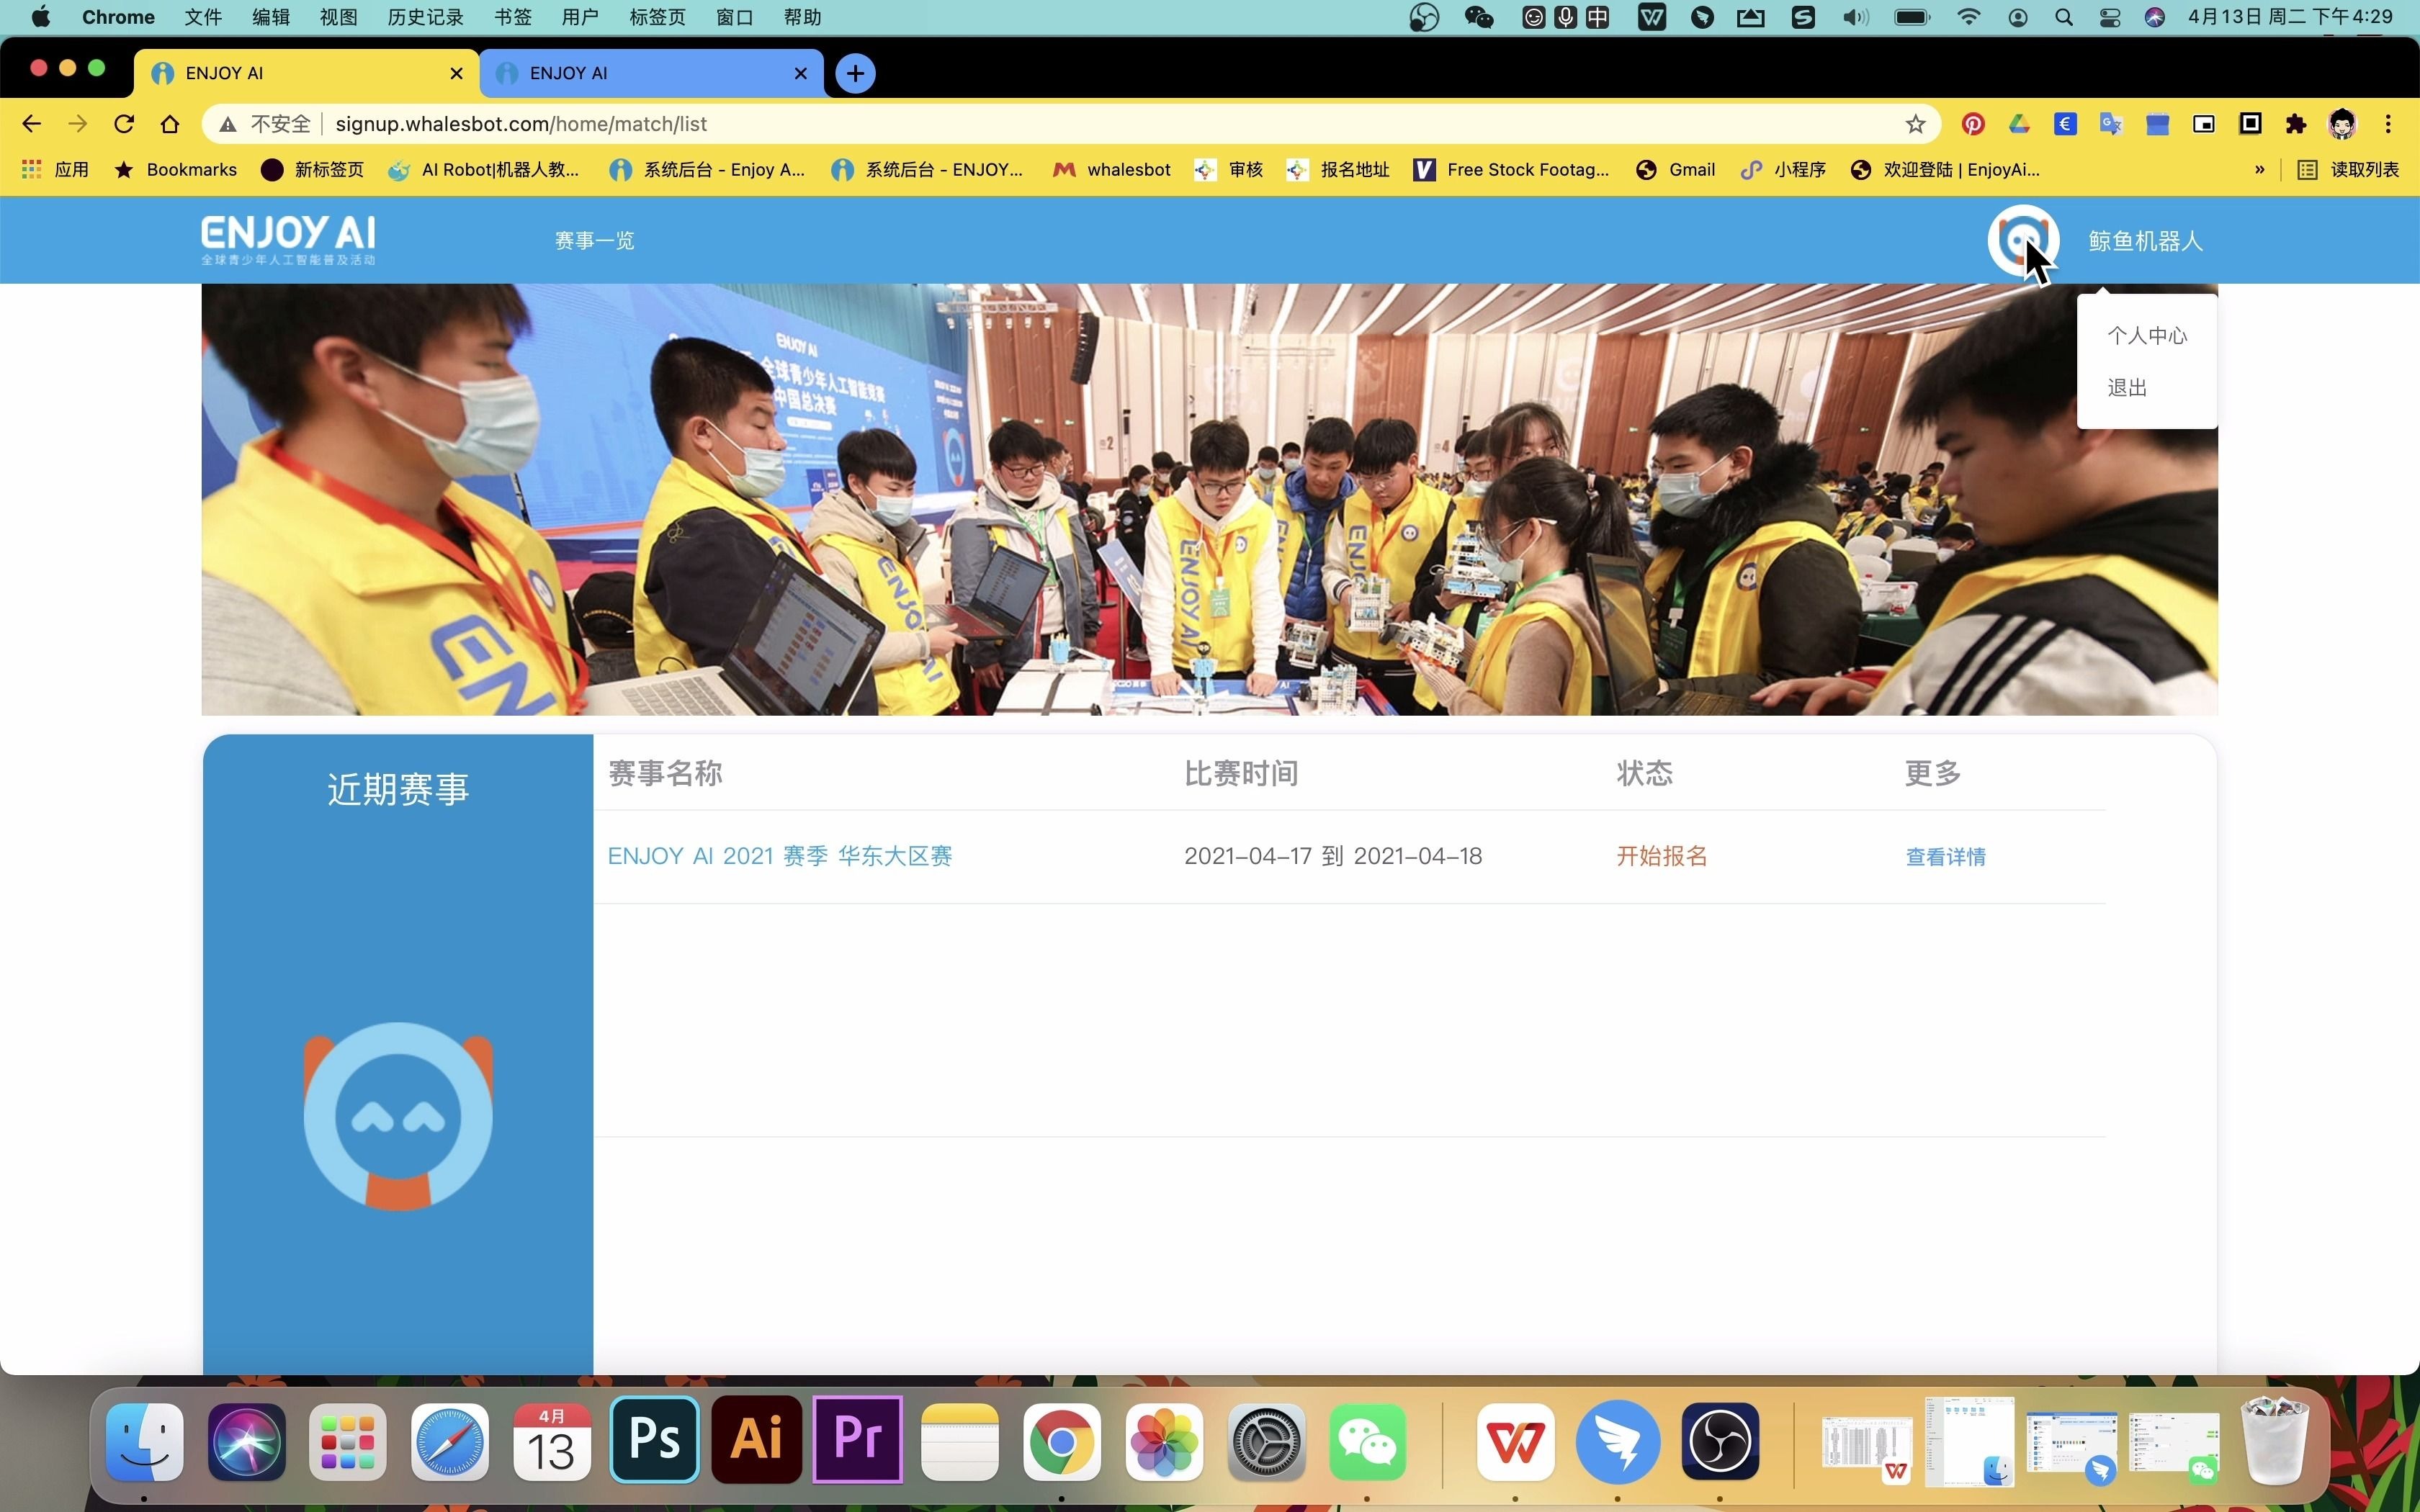Image resolution: width=2420 pixels, height=1512 pixels.
Task: Open WeChat from the Dock
Action: (1366, 1441)
